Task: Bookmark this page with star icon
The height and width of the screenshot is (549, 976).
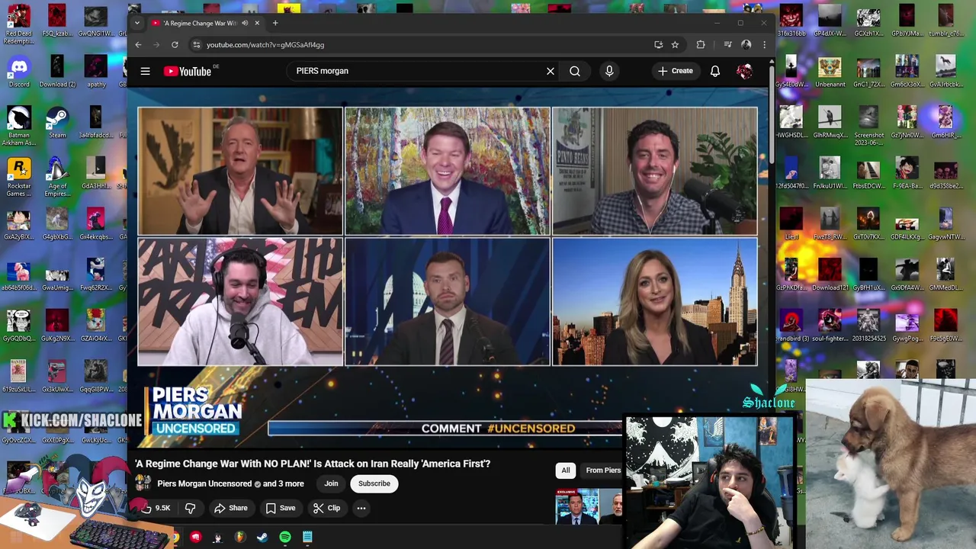Action: coord(675,45)
